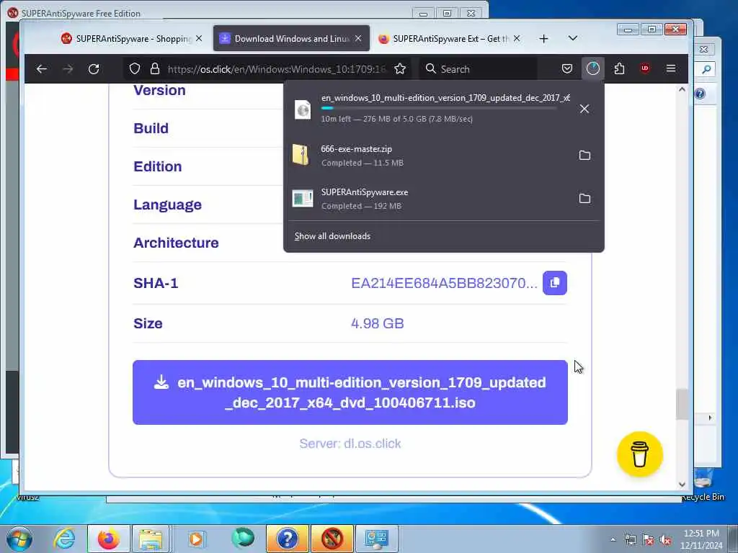The width and height of the screenshot is (738, 553).
Task: Close the SUPERAntiSpyware Shopping tab
Action: click(x=199, y=39)
